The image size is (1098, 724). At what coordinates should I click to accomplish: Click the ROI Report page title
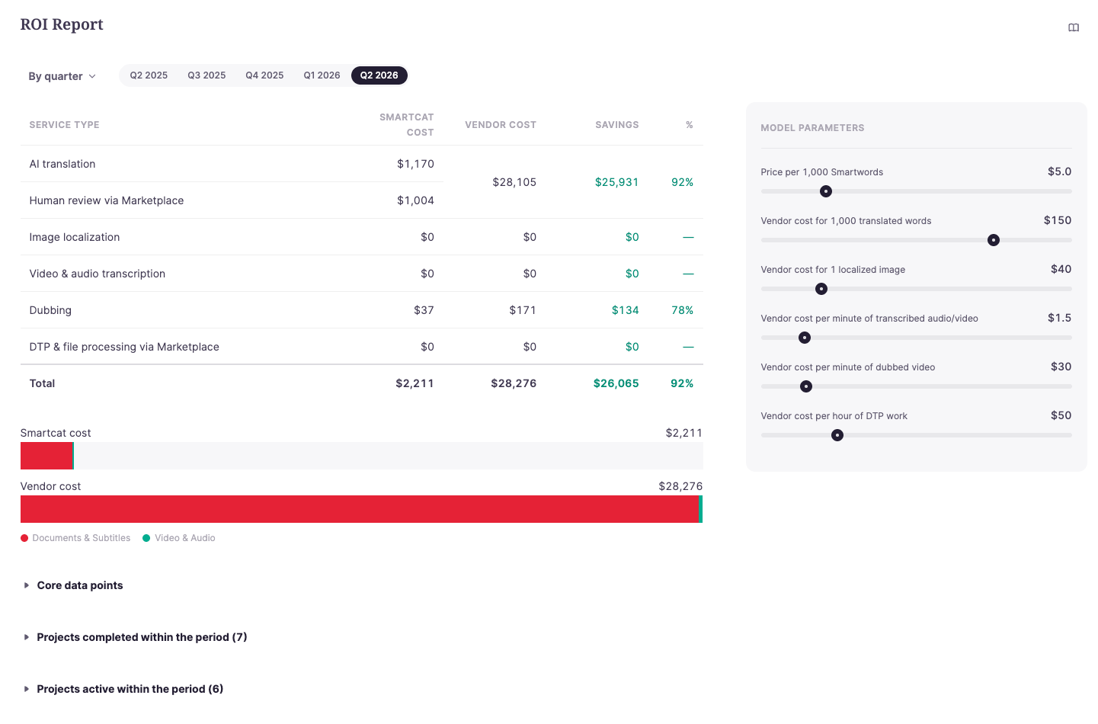tap(62, 24)
